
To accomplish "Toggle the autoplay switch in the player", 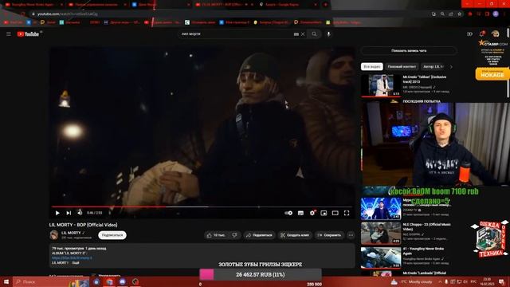I will pos(288,213).
